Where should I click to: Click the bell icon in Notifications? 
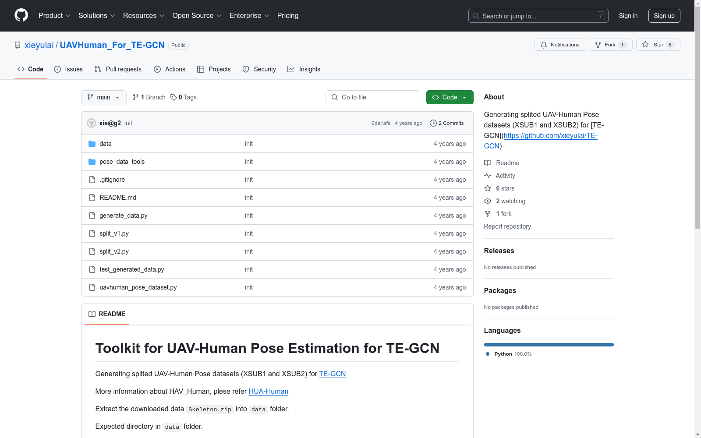544,45
